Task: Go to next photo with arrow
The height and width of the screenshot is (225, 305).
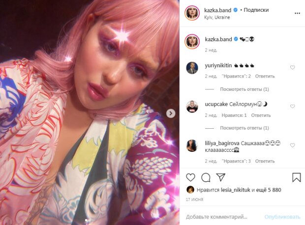Action: (x=171, y=113)
